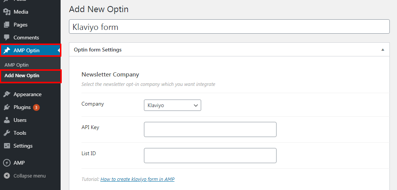Open the AMP Optin submenu entry
397x190 pixels.
tap(16, 65)
